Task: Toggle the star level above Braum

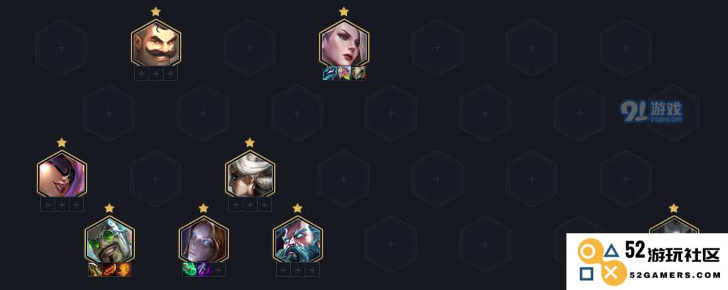Action: pos(156,12)
